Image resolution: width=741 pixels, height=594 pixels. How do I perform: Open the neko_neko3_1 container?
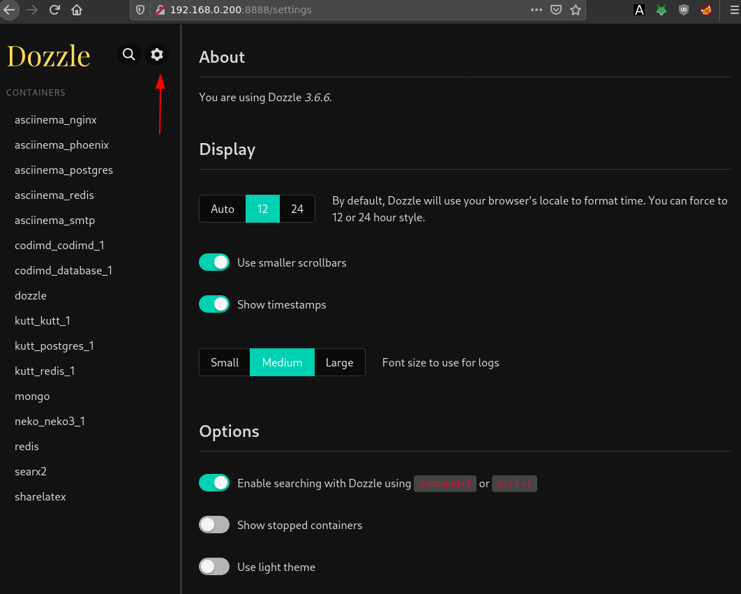50,422
